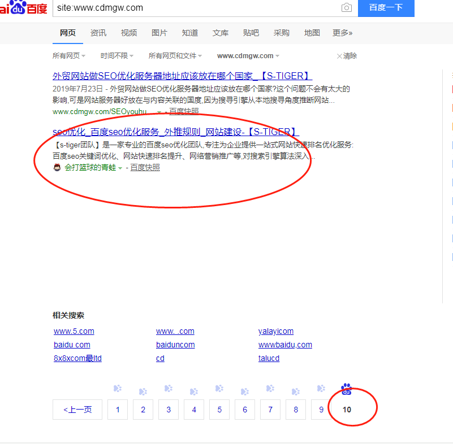Viewport: 453px width, 444px height.
Task: Click the paw icon above page 1
Action: (x=118, y=389)
